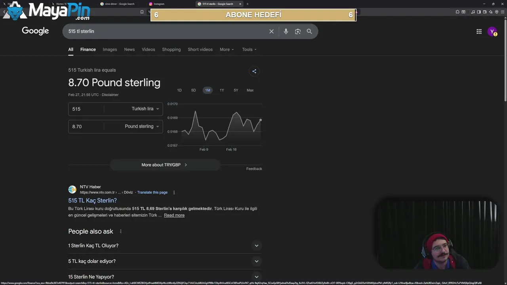The height and width of the screenshot is (285, 507).
Task: Switch to the Short videos tab
Action: coord(200,49)
